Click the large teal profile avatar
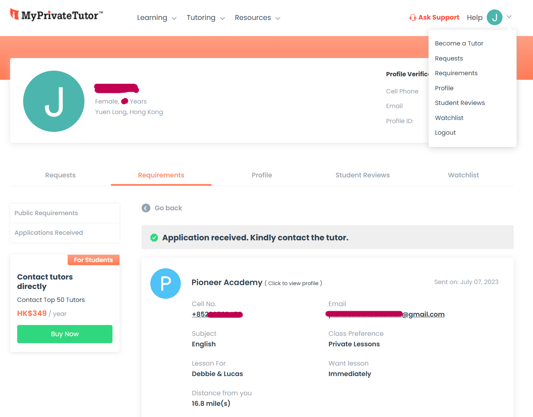Screen dimensions: 533x417 [54, 101]
